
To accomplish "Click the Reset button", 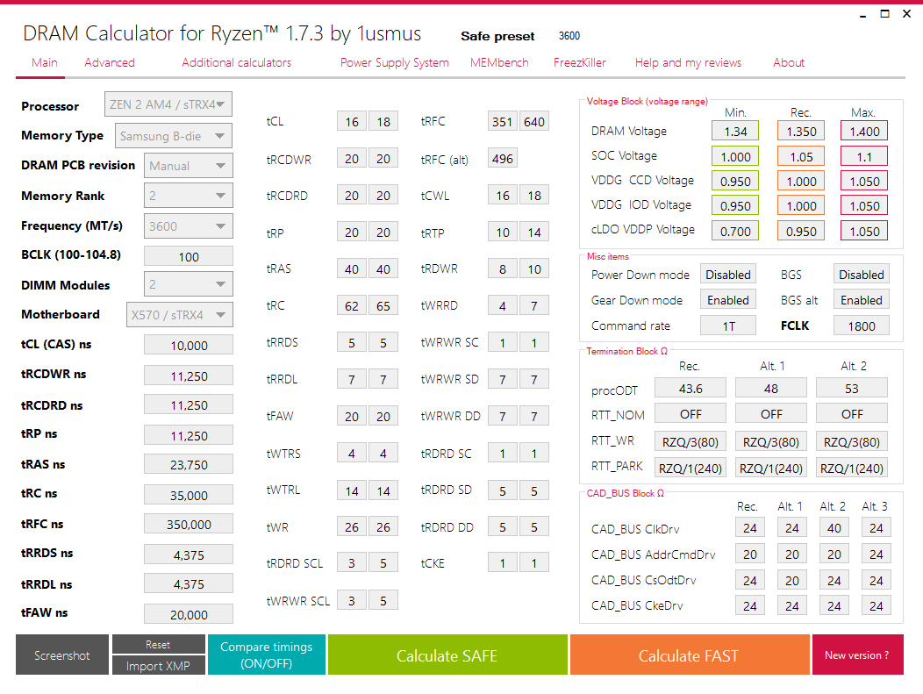I will coord(158,644).
